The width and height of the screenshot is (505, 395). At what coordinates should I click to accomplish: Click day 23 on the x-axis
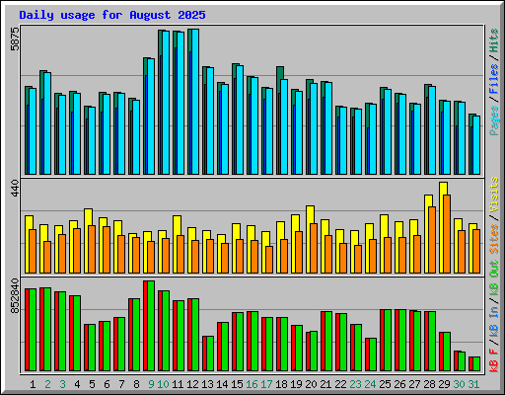pos(355,384)
